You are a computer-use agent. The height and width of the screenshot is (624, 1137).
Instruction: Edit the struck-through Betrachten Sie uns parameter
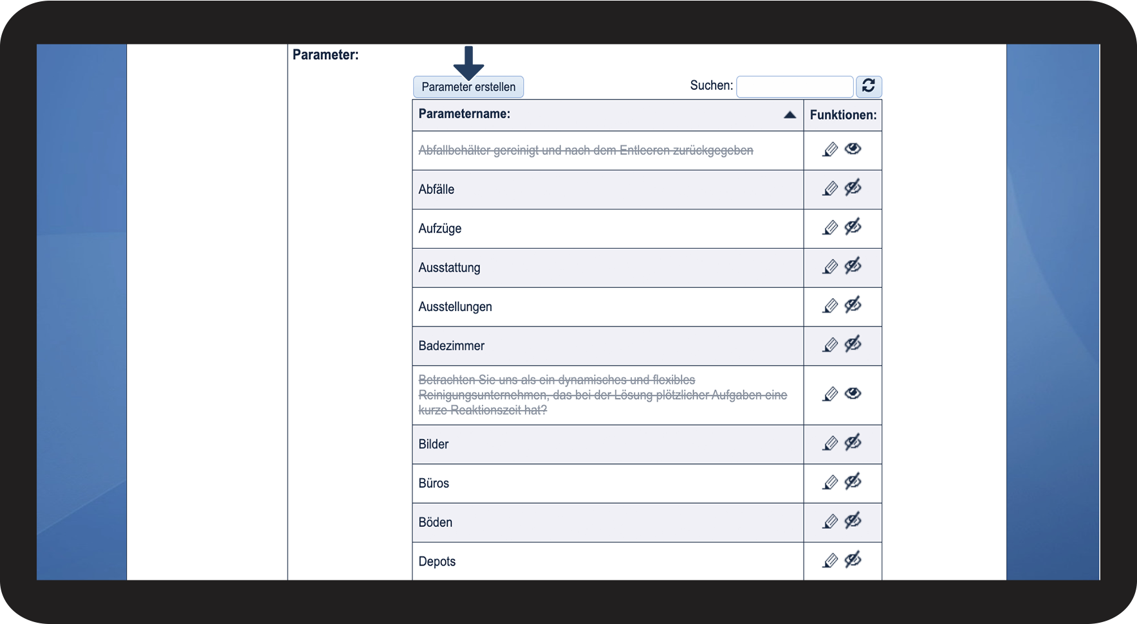(830, 395)
